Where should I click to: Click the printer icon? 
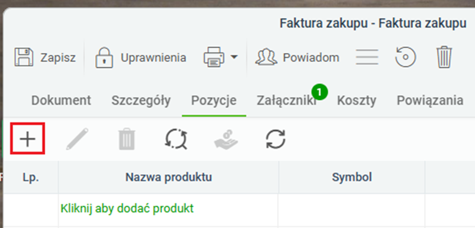click(214, 57)
